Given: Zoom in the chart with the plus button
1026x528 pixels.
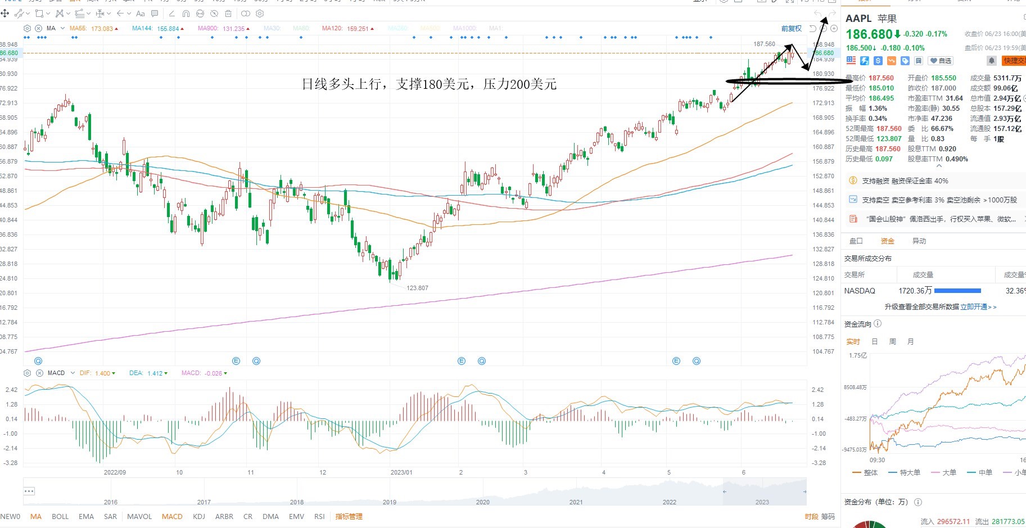Looking at the screenshot, I should pos(834,28).
